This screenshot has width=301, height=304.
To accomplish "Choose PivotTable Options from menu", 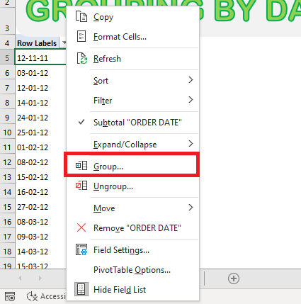I will pyautogui.click(x=132, y=270).
